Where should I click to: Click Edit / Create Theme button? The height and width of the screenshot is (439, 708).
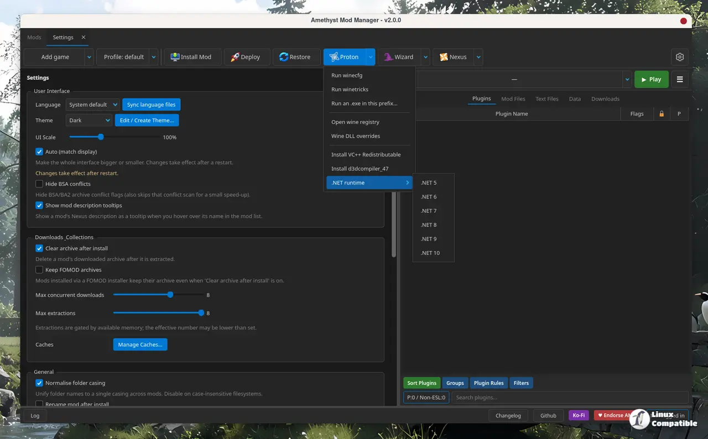tap(147, 120)
